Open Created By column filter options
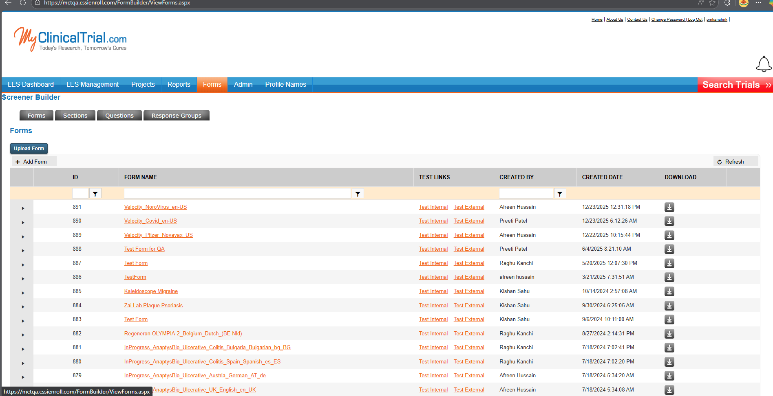This screenshot has width=773, height=396. [560, 194]
